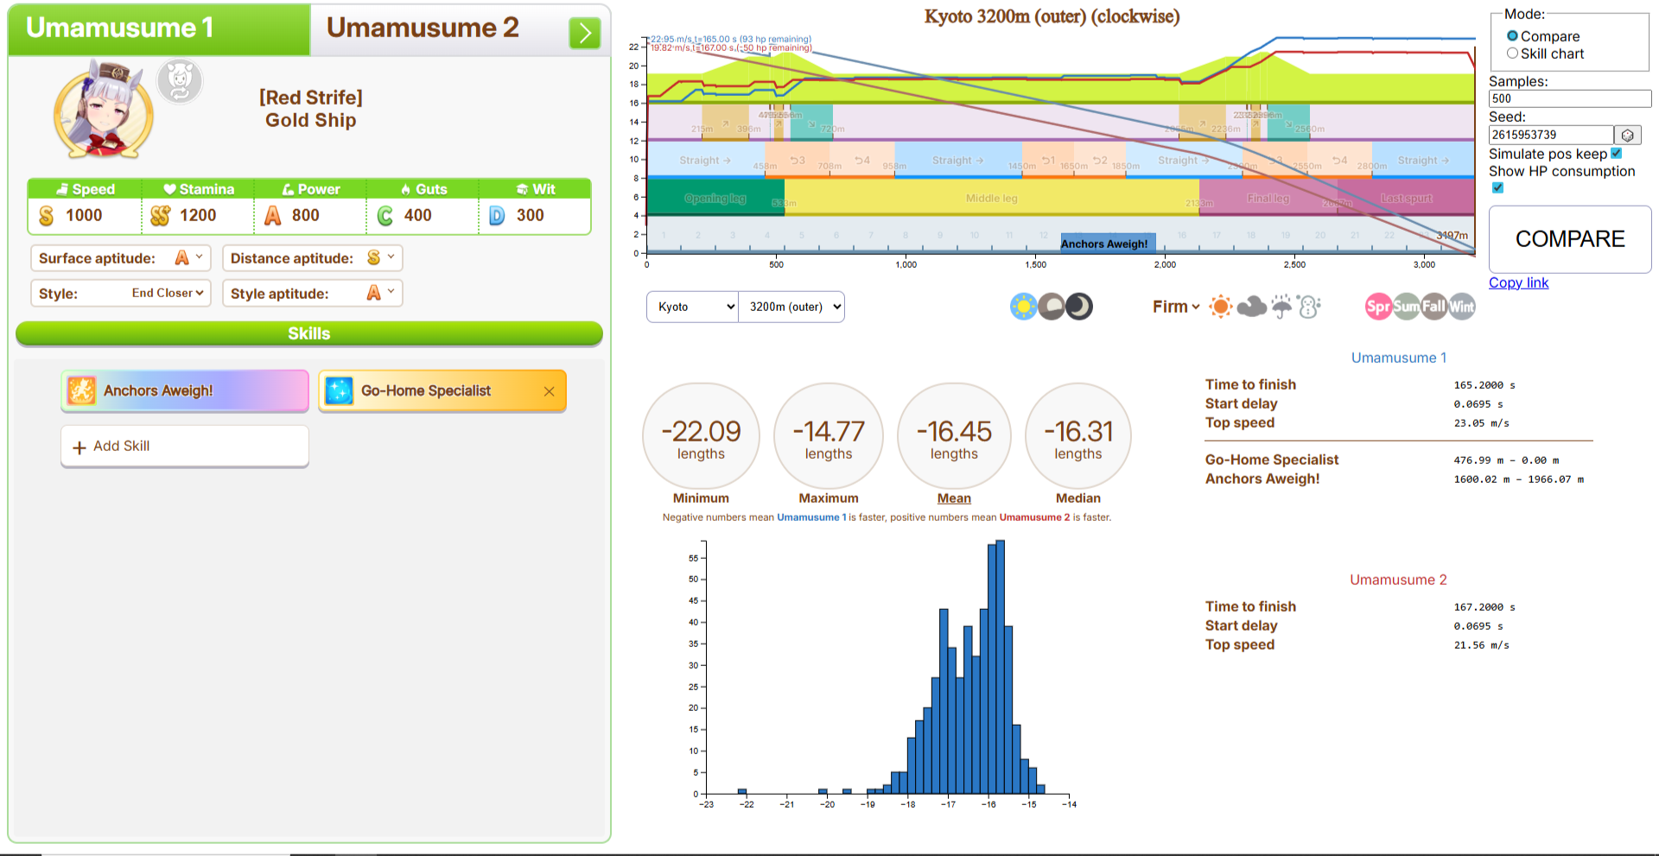
Task: Randomize seed with the dice icon
Action: click(x=1628, y=135)
